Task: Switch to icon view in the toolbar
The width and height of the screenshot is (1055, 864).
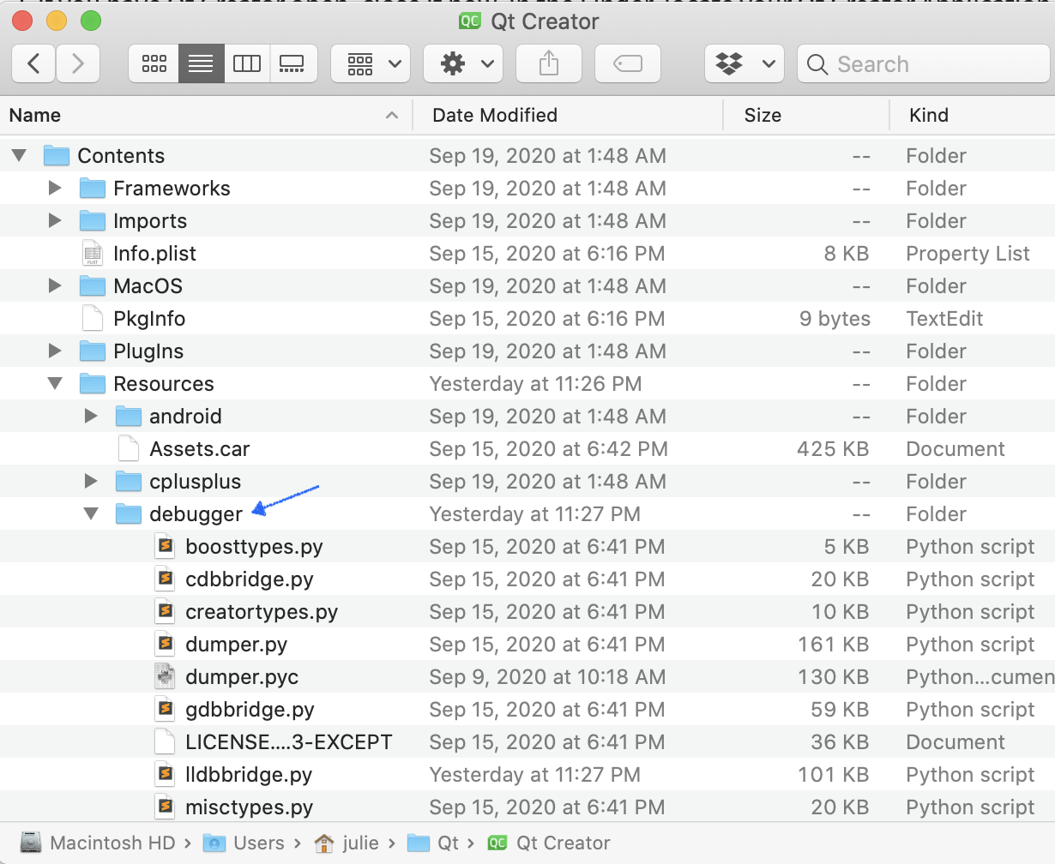Action: coord(154,63)
